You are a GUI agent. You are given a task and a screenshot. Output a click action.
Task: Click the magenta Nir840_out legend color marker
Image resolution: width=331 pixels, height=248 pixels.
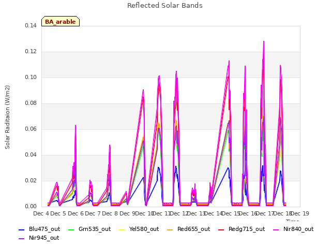click(276, 229)
